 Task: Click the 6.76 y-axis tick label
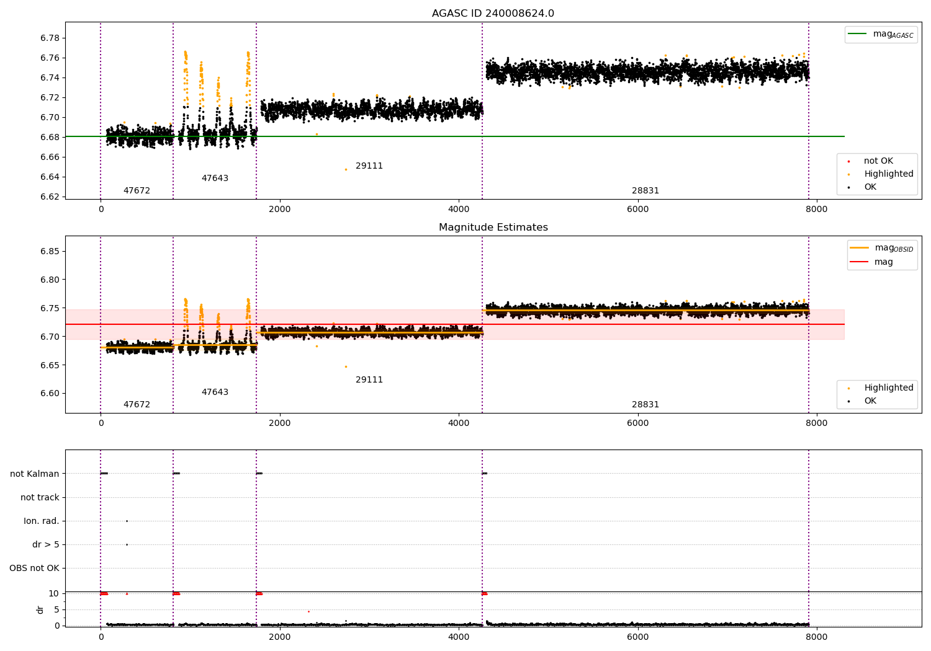(50, 58)
